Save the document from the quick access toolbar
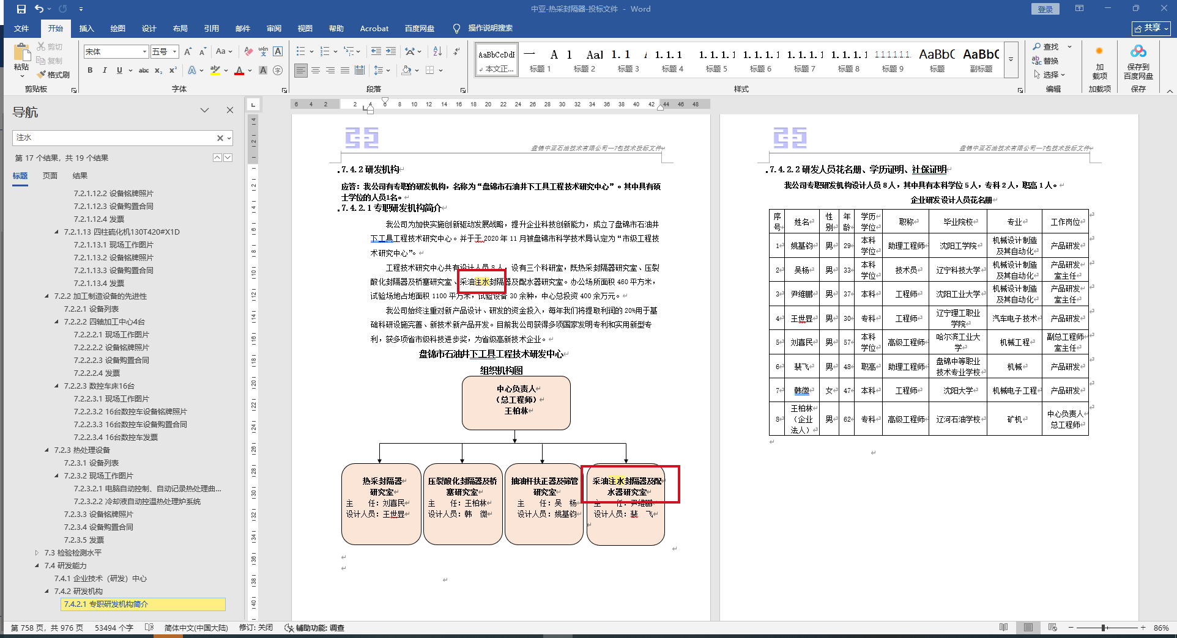Screen dimensions: 1177x638 [21, 9]
